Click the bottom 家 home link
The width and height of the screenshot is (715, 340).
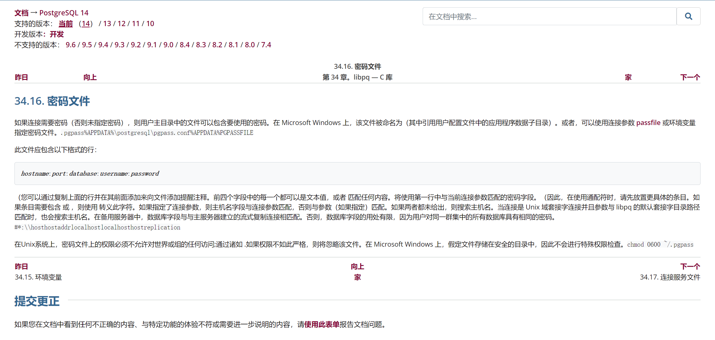click(x=357, y=277)
